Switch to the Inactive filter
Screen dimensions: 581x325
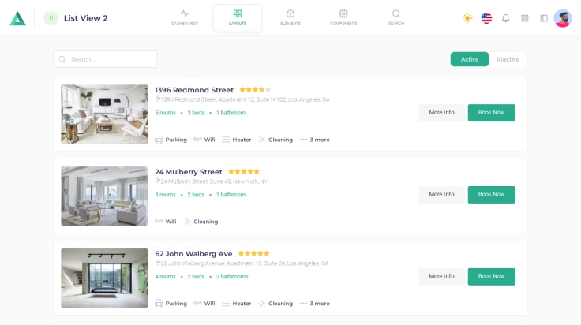(x=508, y=59)
